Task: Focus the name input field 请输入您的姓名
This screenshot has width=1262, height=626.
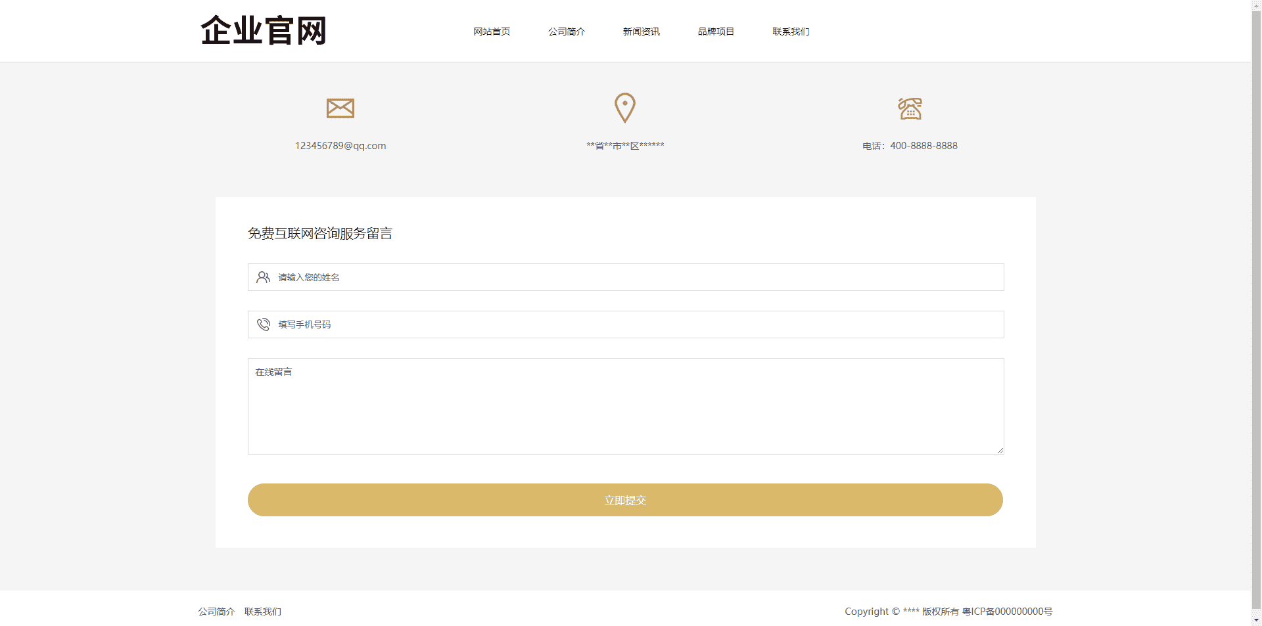Action: [x=626, y=277]
